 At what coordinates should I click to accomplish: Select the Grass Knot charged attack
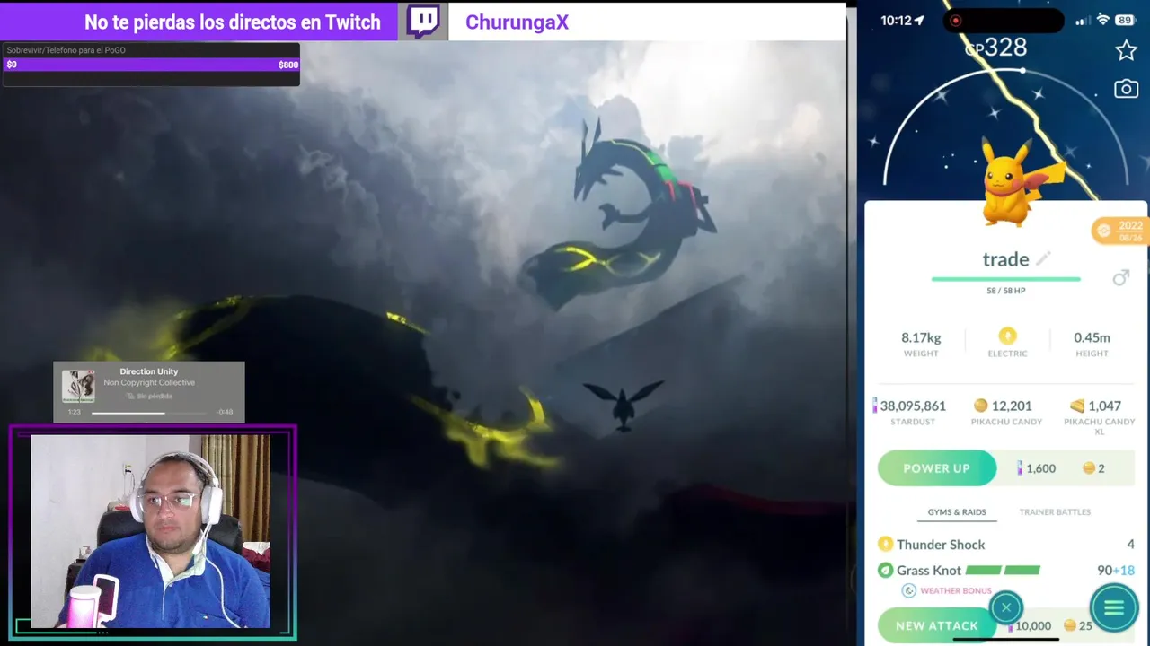[x=1006, y=571]
